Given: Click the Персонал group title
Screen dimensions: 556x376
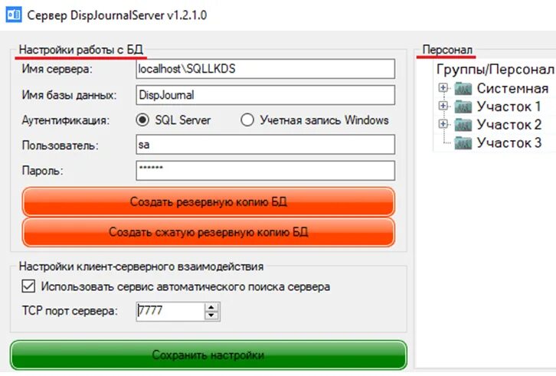Looking at the screenshot, I should (447, 50).
